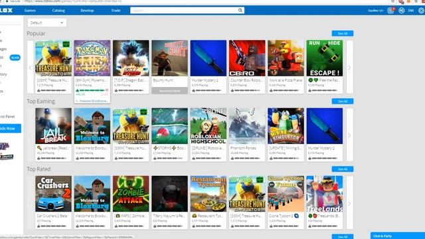Open the username link in the header

pyautogui.click(x=375, y=11)
